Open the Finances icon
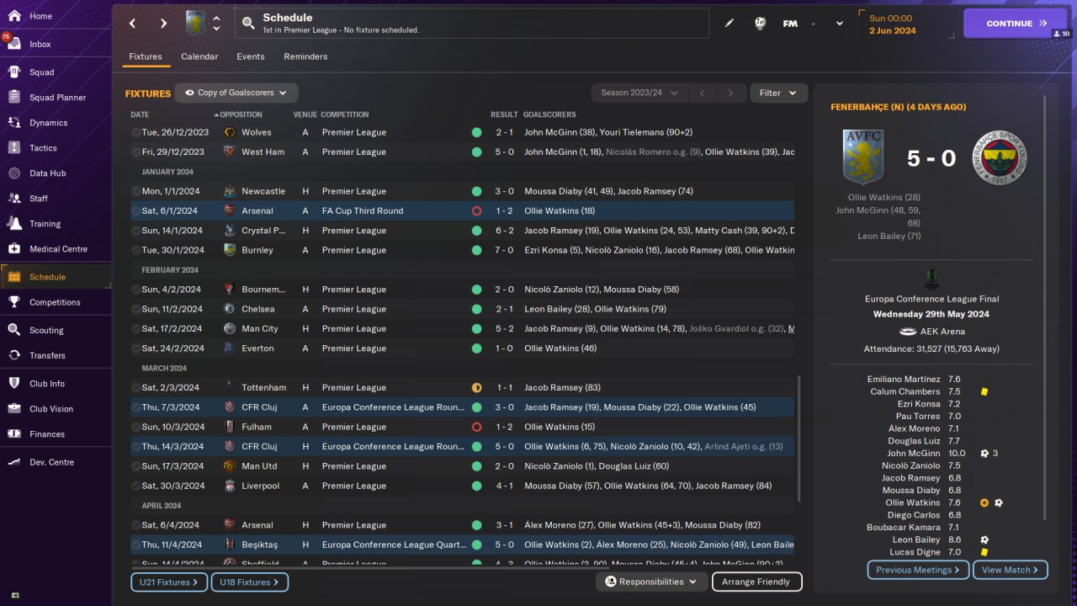This screenshot has height=606, width=1077. (14, 434)
